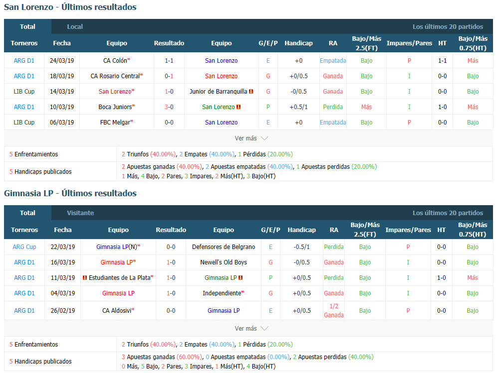Open the Defensores de Belgrano team link
This screenshot has height=373, width=500.
coord(224,247)
